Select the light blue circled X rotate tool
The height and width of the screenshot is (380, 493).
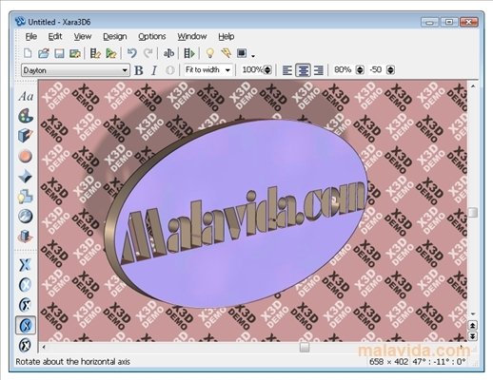pyautogui.click(x=26, y=285)
